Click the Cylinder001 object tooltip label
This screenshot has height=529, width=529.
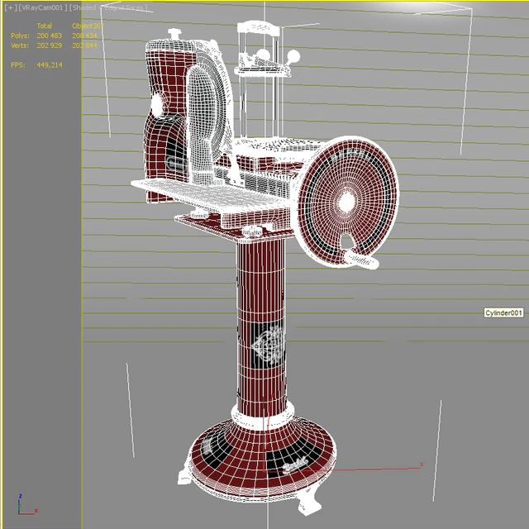(503, 313)
